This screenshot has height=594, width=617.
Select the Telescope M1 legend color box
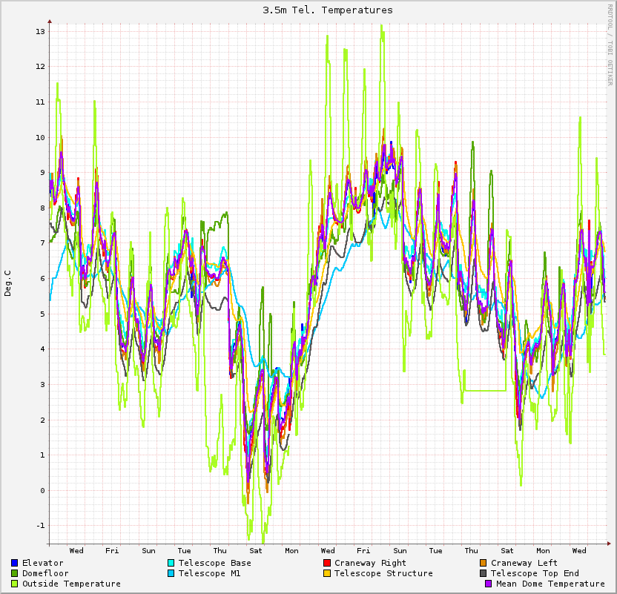coord(171,573)
